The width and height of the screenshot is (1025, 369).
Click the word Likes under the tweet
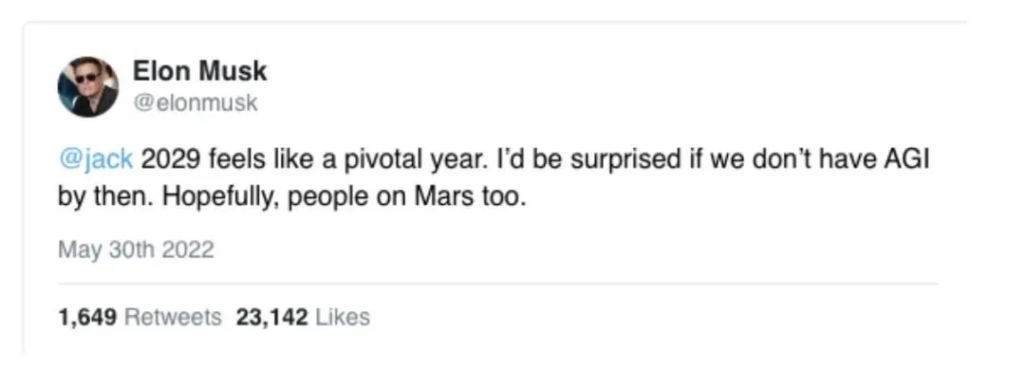coord(343,318)
